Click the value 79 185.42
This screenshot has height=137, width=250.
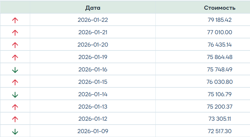220,20
